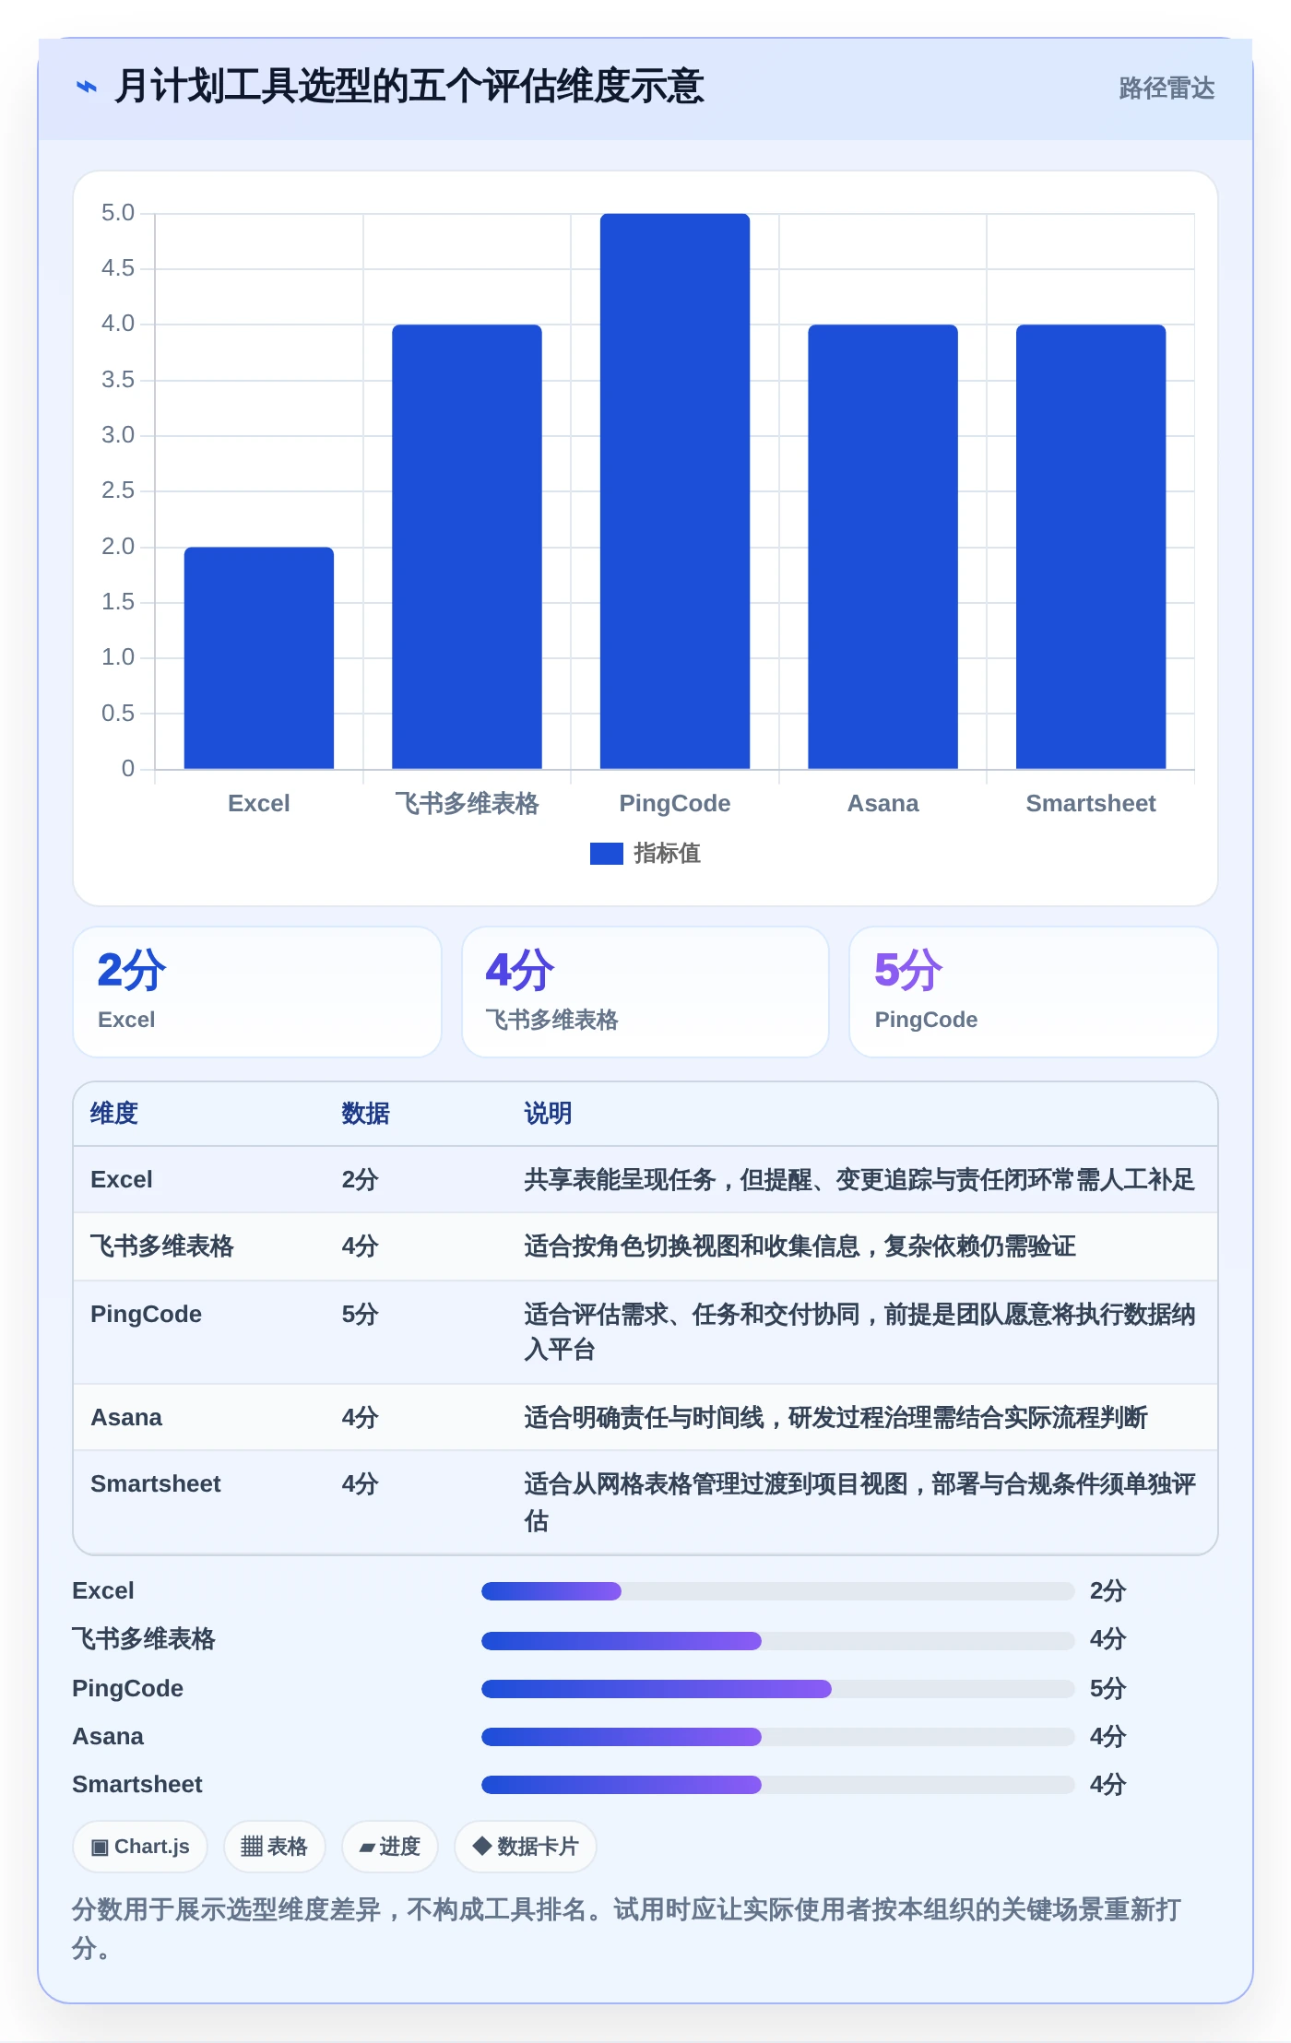Click the Excel x-axis label under the chart
This screenshot has width=1291, height=2043.
[259, 803]
